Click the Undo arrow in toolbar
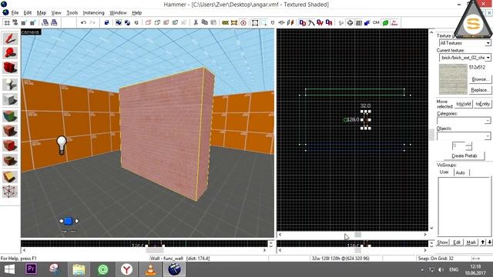This screenshot has height=277, width=493. (83, 22)
